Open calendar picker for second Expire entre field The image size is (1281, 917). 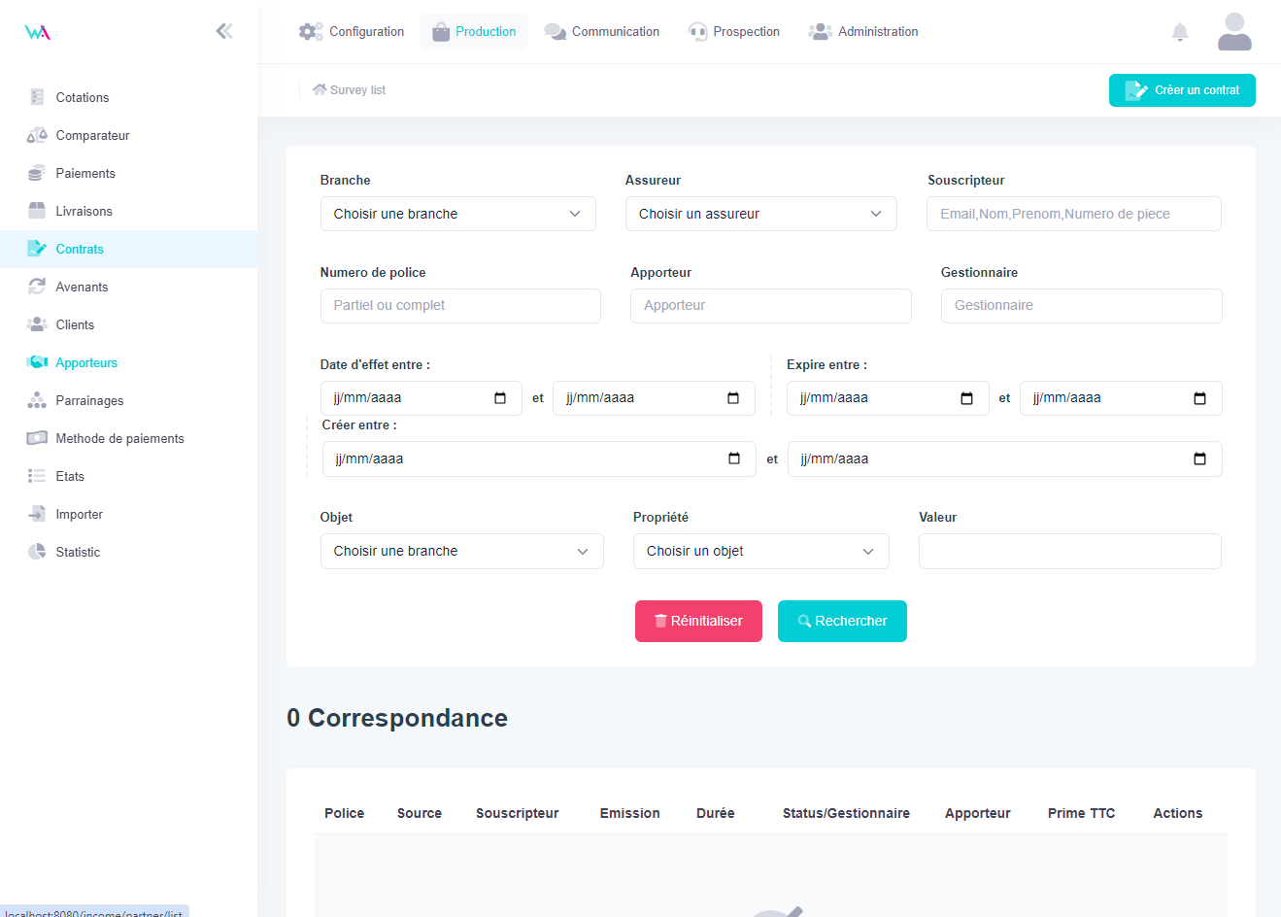tap(1199, 398)
